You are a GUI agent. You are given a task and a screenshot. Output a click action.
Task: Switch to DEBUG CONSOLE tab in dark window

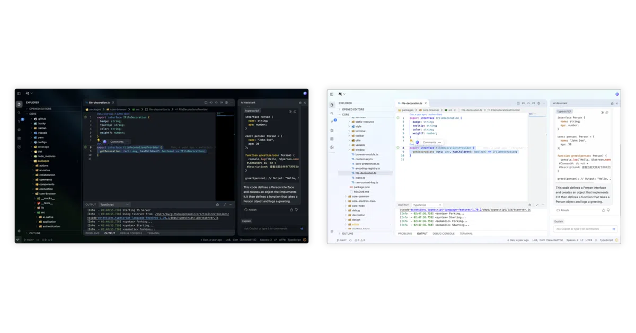tap(131, 233)
